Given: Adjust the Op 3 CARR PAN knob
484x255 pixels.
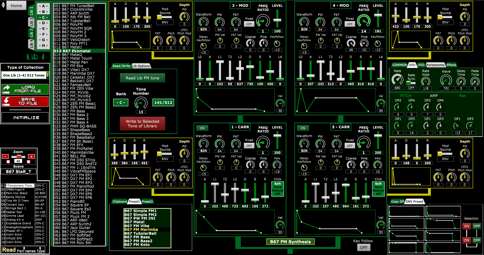Looking at the screenshot, I should pyautogui.click(x=378, y=165).
